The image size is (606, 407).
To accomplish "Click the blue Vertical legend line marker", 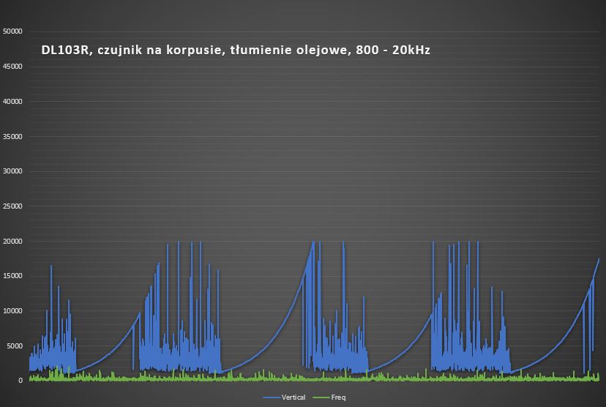I will click(x=272, y=397).
